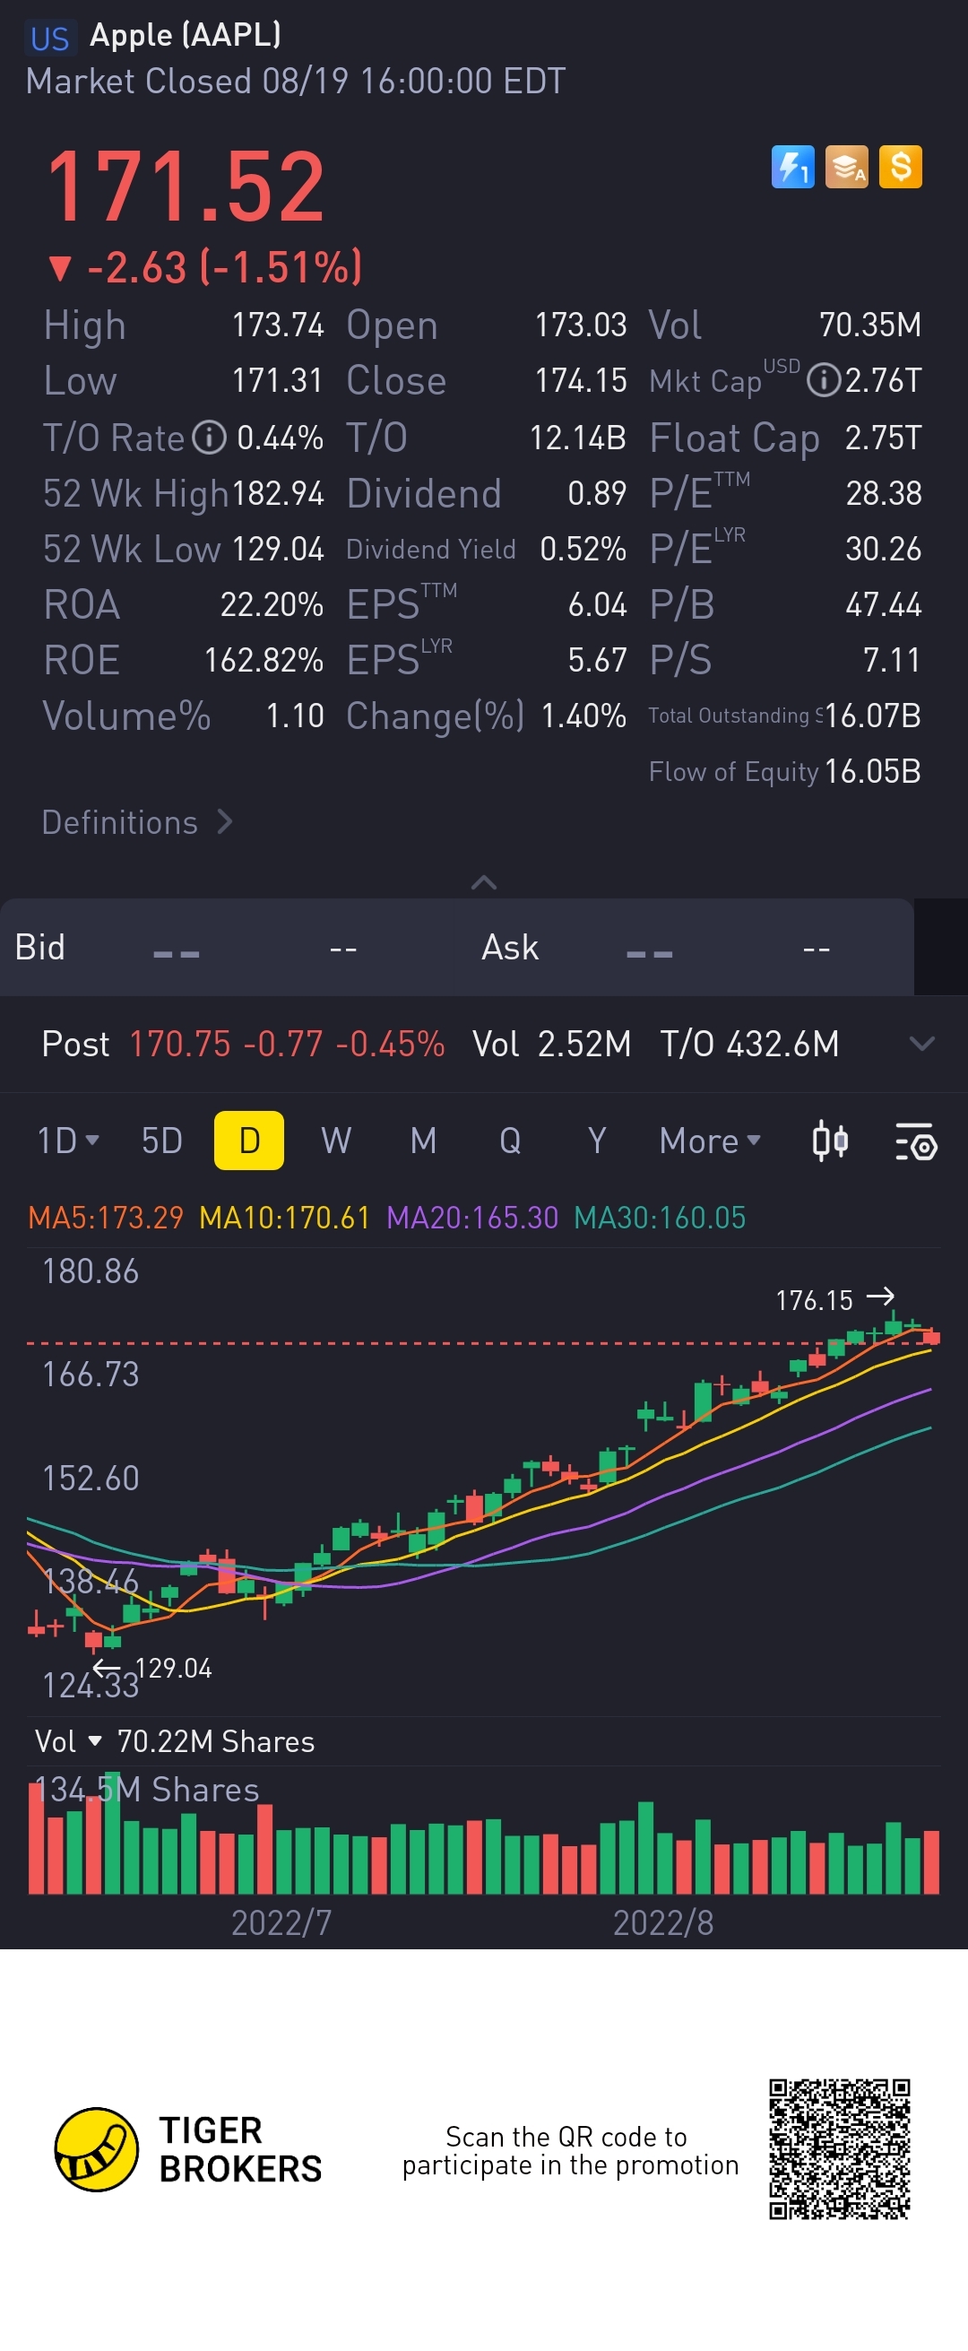The image size is (968, 2351).
Task: Open the candlestick chart type icon
Action: [x=830, y=1141]
